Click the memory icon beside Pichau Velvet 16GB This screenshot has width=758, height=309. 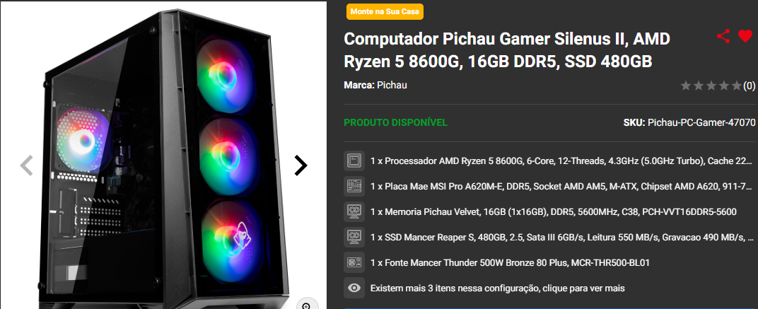pyautogui.click(x=354, y=212)
